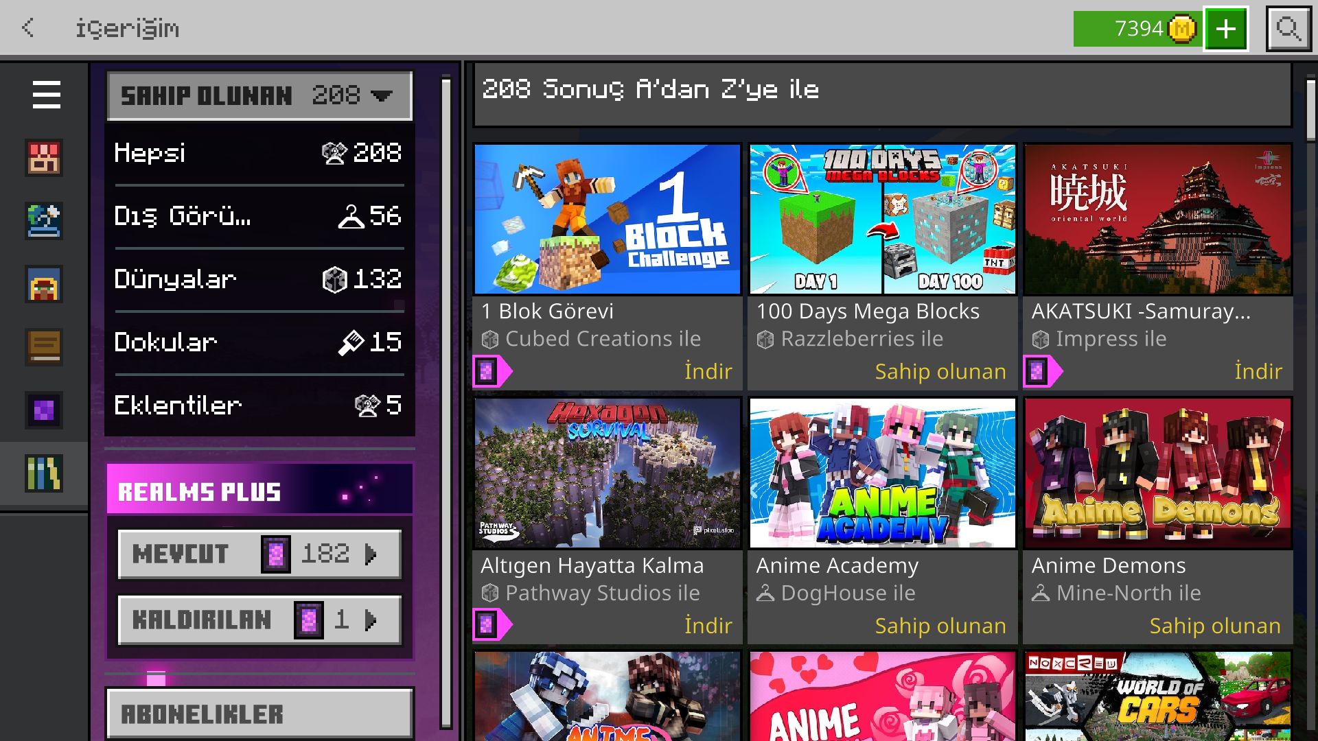
Task: Click the Mine-North ile creator text
Action: [1129, 593]
